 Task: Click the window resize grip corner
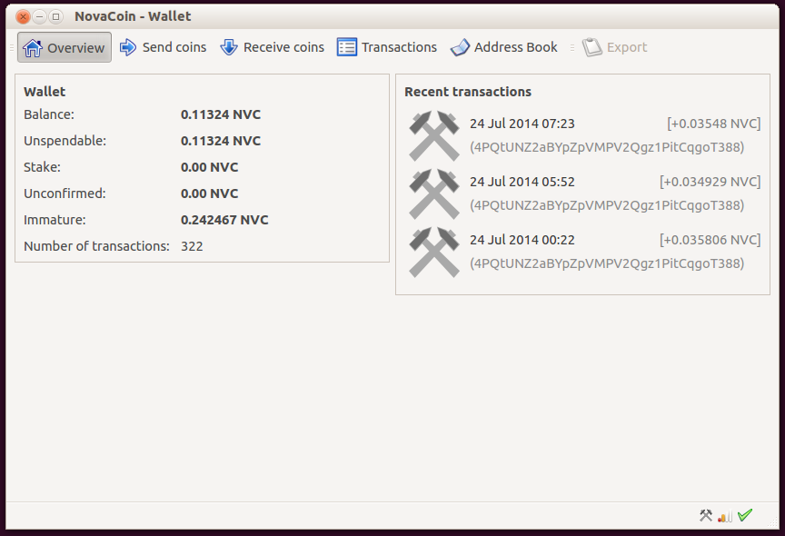[x=773, y=522]
